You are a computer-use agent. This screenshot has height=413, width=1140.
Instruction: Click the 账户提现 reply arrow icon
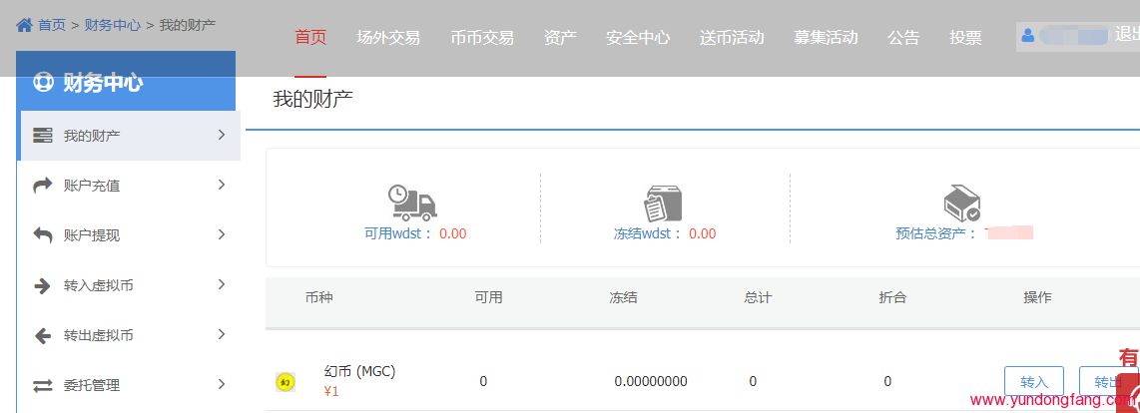point(43,235)
